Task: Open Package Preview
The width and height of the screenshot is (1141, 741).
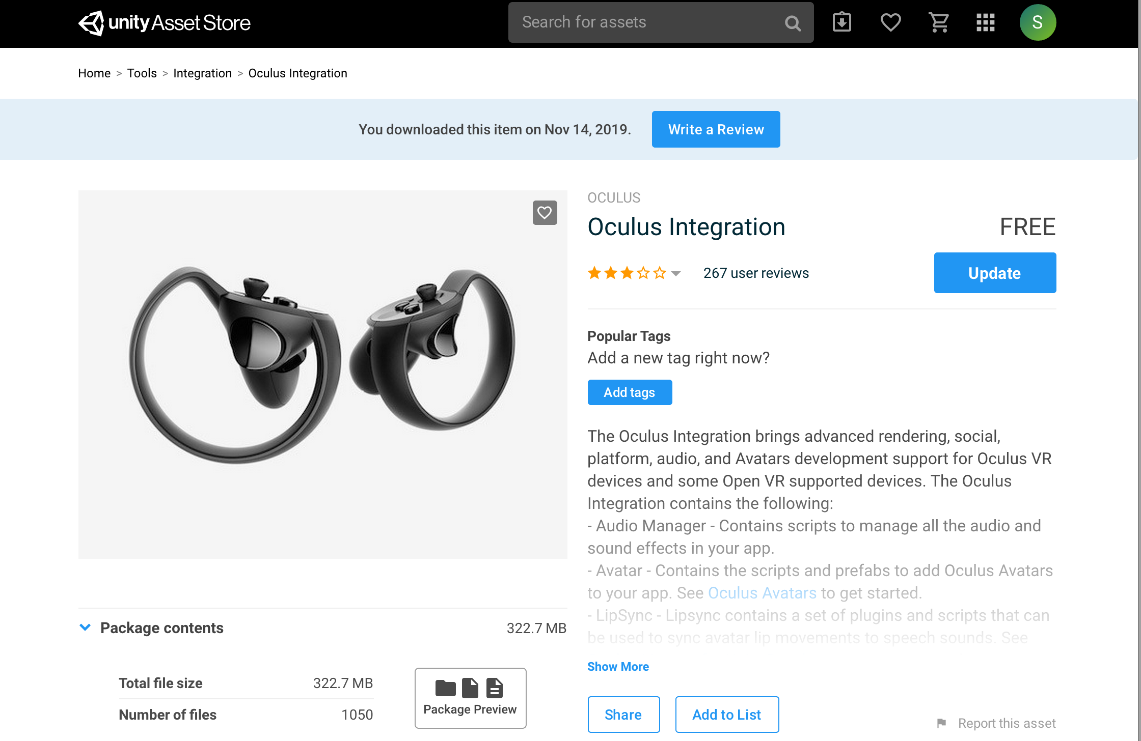Action: pos(470,698)
